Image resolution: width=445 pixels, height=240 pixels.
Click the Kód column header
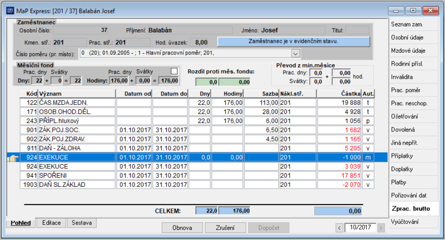click(29, 94)
